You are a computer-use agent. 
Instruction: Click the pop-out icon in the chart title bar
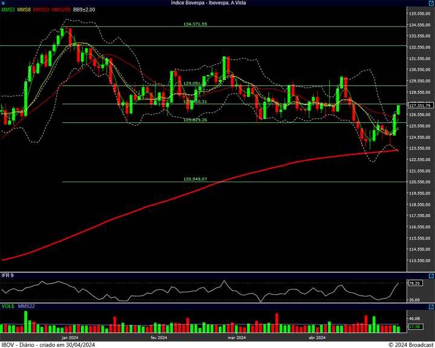(x=430, y=3)
